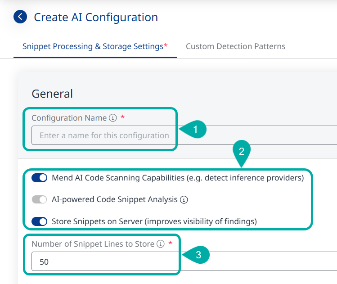The width and height of the screenshot is (337, 284).
Task: Disable the Mend AI Code Scanning Capabilities toggle
Action: point(40,178)
